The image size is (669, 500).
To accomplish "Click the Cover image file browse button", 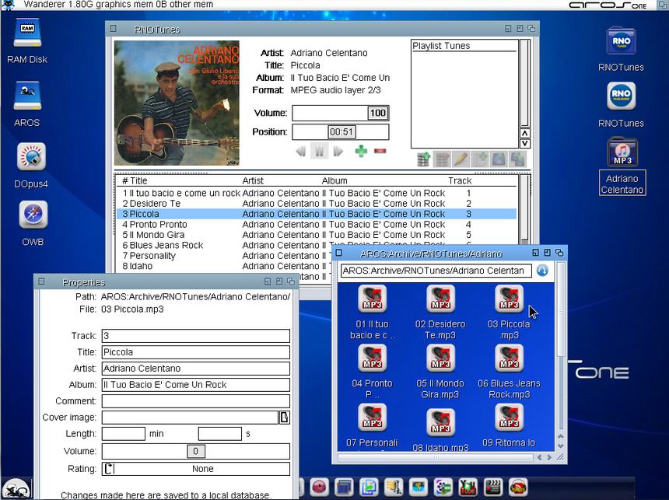I will [285, 418].
